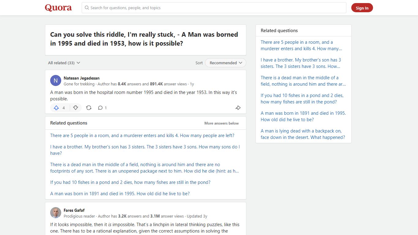Viewport: 418px width, 235px height.
Task: Open '5 people in a room' question in center list
Action: (142, 136)
